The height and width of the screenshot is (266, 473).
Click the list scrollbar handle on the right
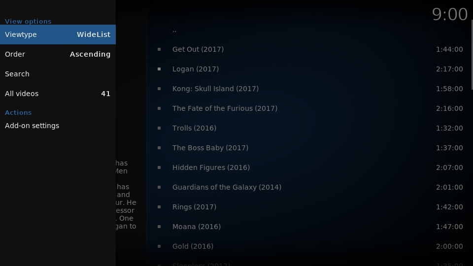(x=472, y=55)
